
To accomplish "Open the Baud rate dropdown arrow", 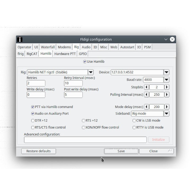I will [x=166, y=80].
